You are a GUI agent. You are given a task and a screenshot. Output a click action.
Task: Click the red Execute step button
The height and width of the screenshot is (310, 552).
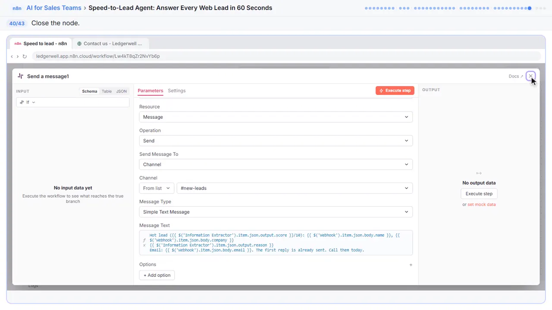(395, 90)
